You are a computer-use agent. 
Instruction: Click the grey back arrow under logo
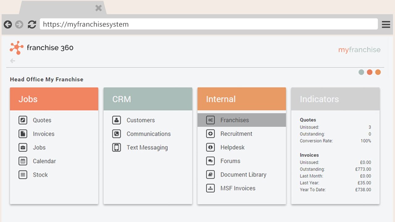[13, 61]
